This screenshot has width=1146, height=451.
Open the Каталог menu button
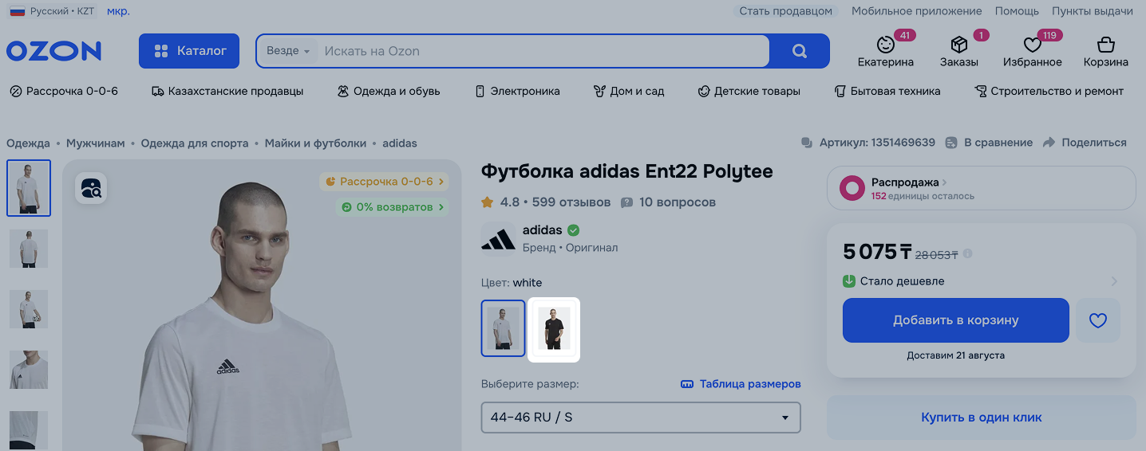(x=189, y=51)
